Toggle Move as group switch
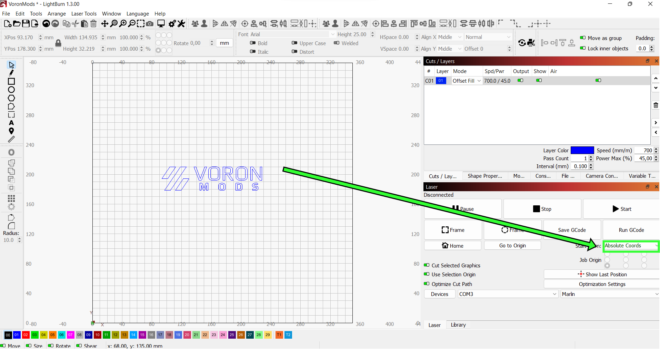This screenshot has height=349, width=660. click(x=583, y=38)
